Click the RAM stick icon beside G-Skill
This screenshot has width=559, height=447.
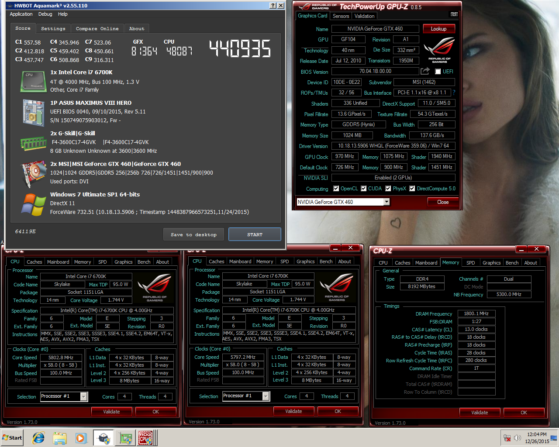pyautogui.click(x=33, y=143)
